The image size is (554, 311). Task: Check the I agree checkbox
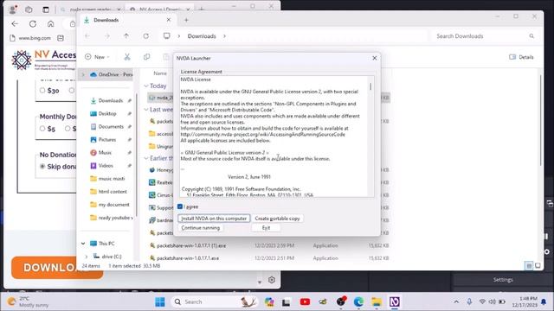pyautogui.click(x=180, y=206)
